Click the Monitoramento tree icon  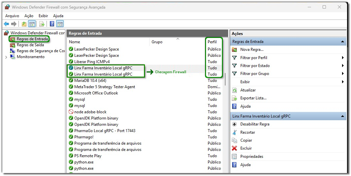tap(13, 57)
